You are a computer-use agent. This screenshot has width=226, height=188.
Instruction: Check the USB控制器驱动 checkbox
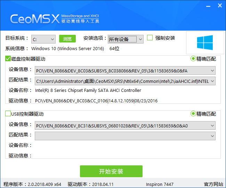(8, 113)
